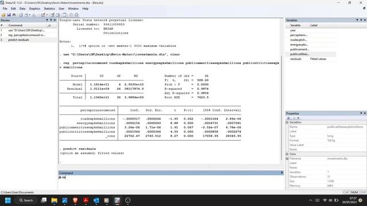This screenshot has width=367, height=206.
Task: Open File Explorer from the taskbar
Action: pyautogui.click(x=54, y=200)
